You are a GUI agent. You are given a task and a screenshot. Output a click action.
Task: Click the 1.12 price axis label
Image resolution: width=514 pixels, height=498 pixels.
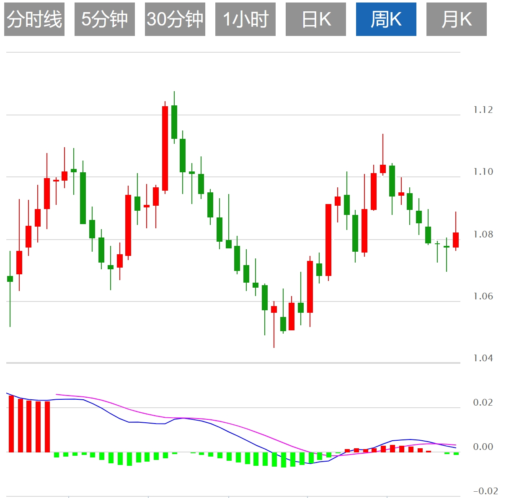point(483,110)
